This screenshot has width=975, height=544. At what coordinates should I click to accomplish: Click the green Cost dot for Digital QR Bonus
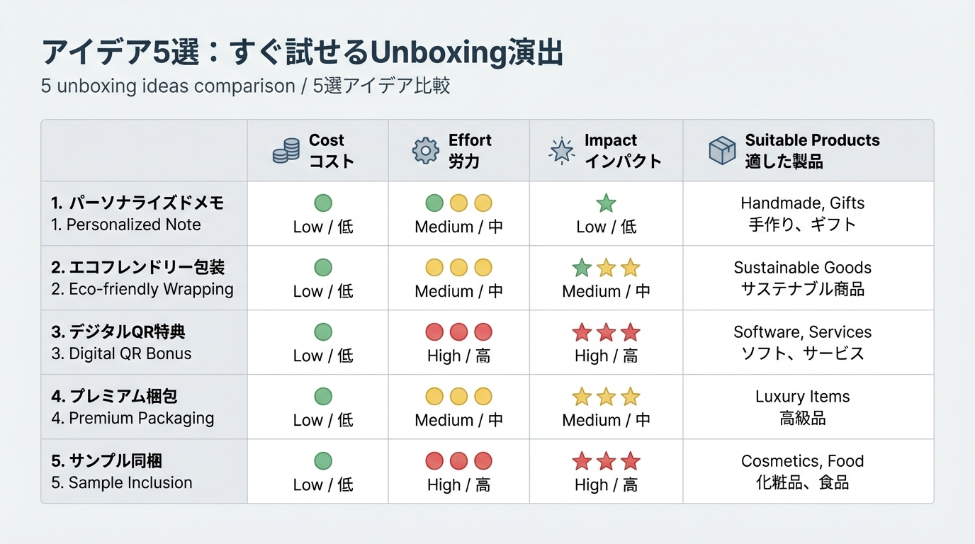pyautogui.click(x=323, y=331)
